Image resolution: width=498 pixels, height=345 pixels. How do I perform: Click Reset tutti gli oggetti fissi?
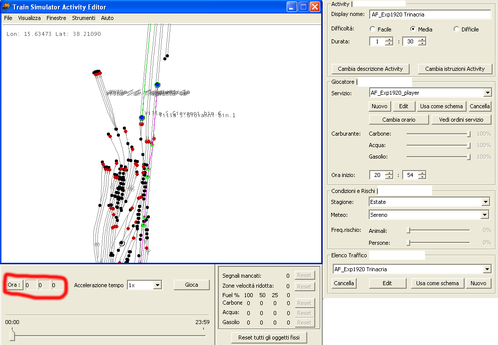[269, 338]
